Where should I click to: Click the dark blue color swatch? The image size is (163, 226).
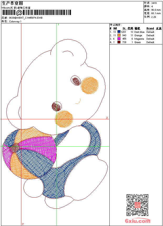point(119,32)
